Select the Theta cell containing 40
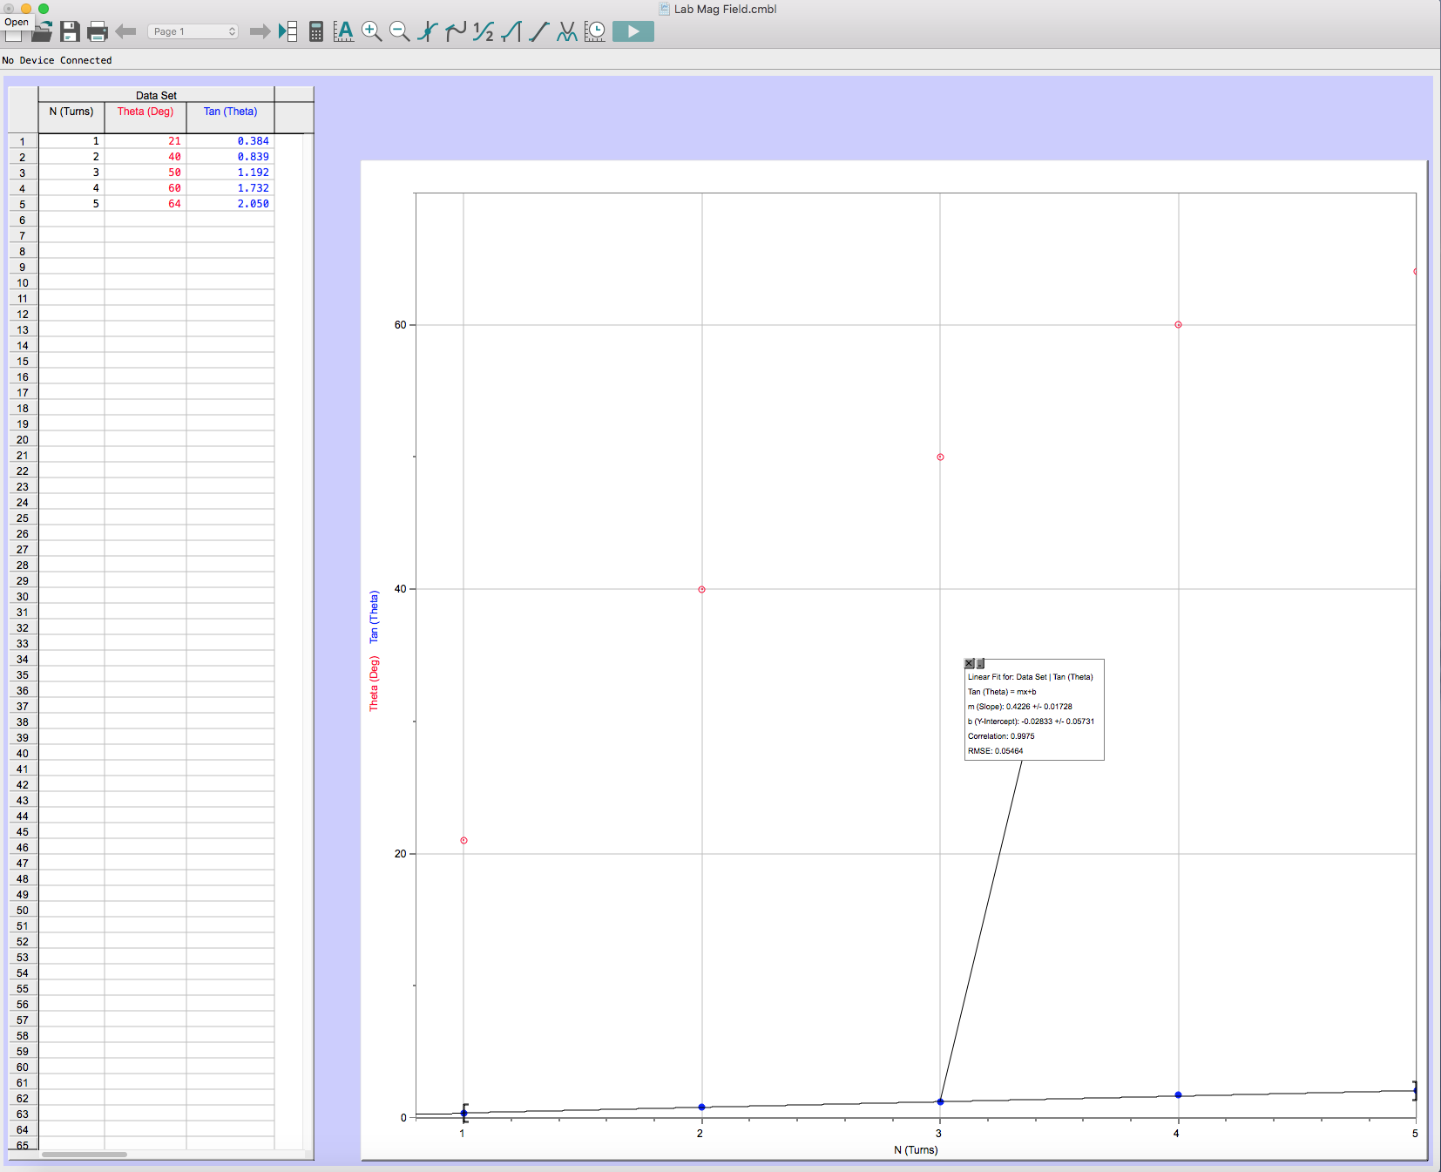The image size is (1441, 1172). pyautogui.click(x=145, y=157)
